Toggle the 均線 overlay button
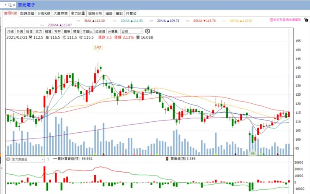The width and height of the screenshot is (310, 194). pos(10,31)
